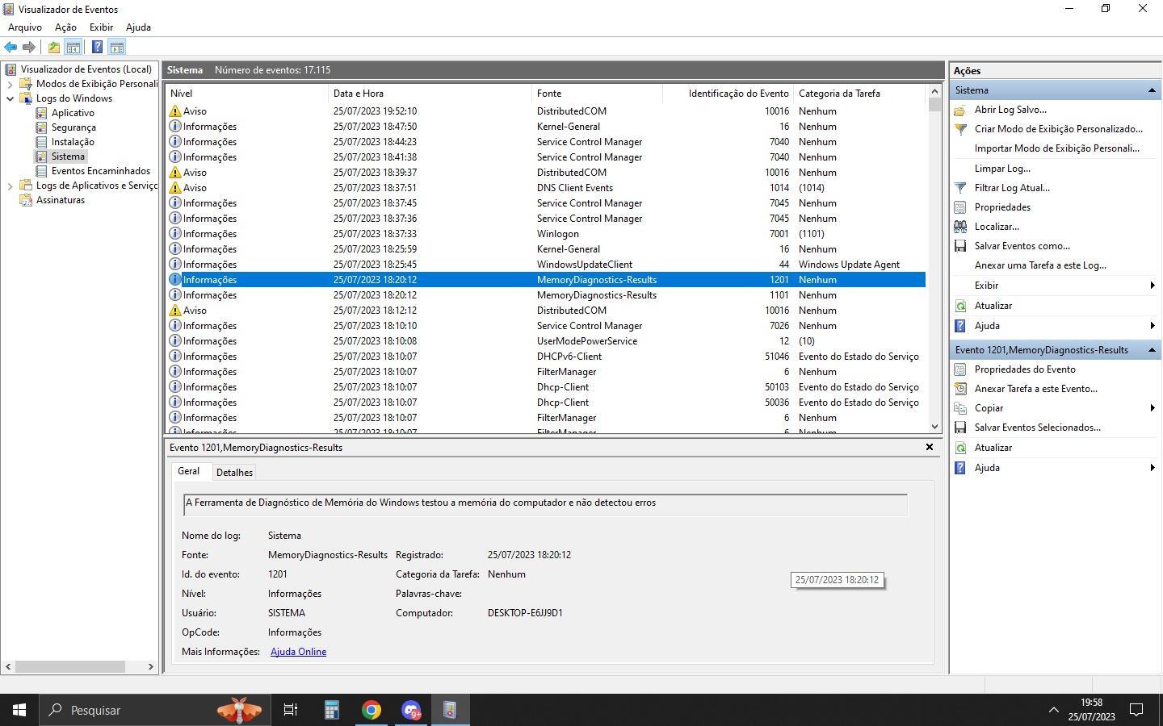Switch to the Detalhes tab
The width and height of the screenshot is (1163, 726).
234,473
